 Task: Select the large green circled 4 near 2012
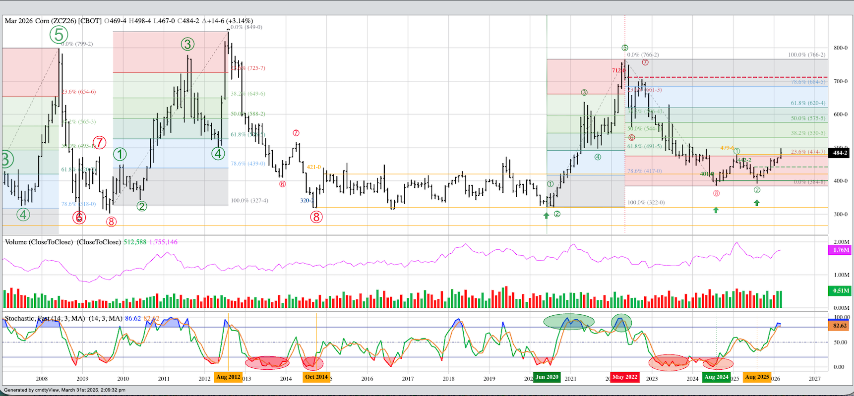[x=218, y=154]
